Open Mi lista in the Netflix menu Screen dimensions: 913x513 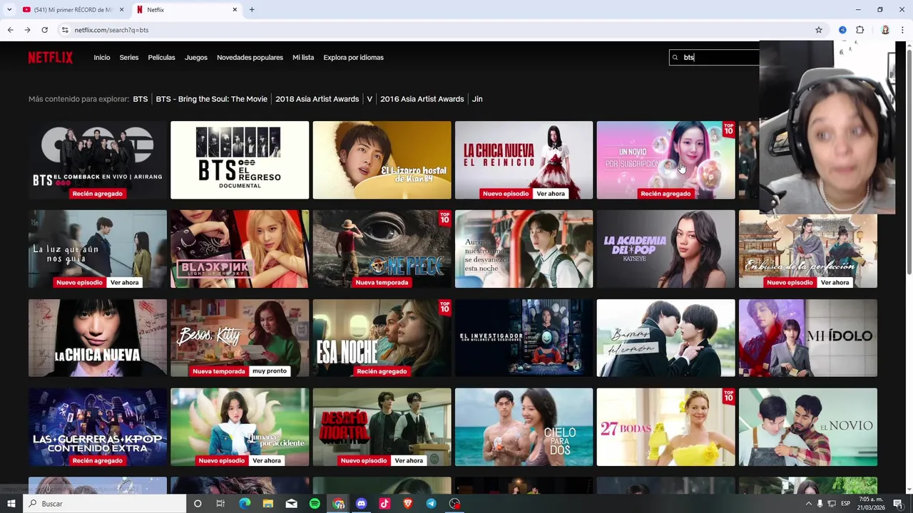click(303, 58)
